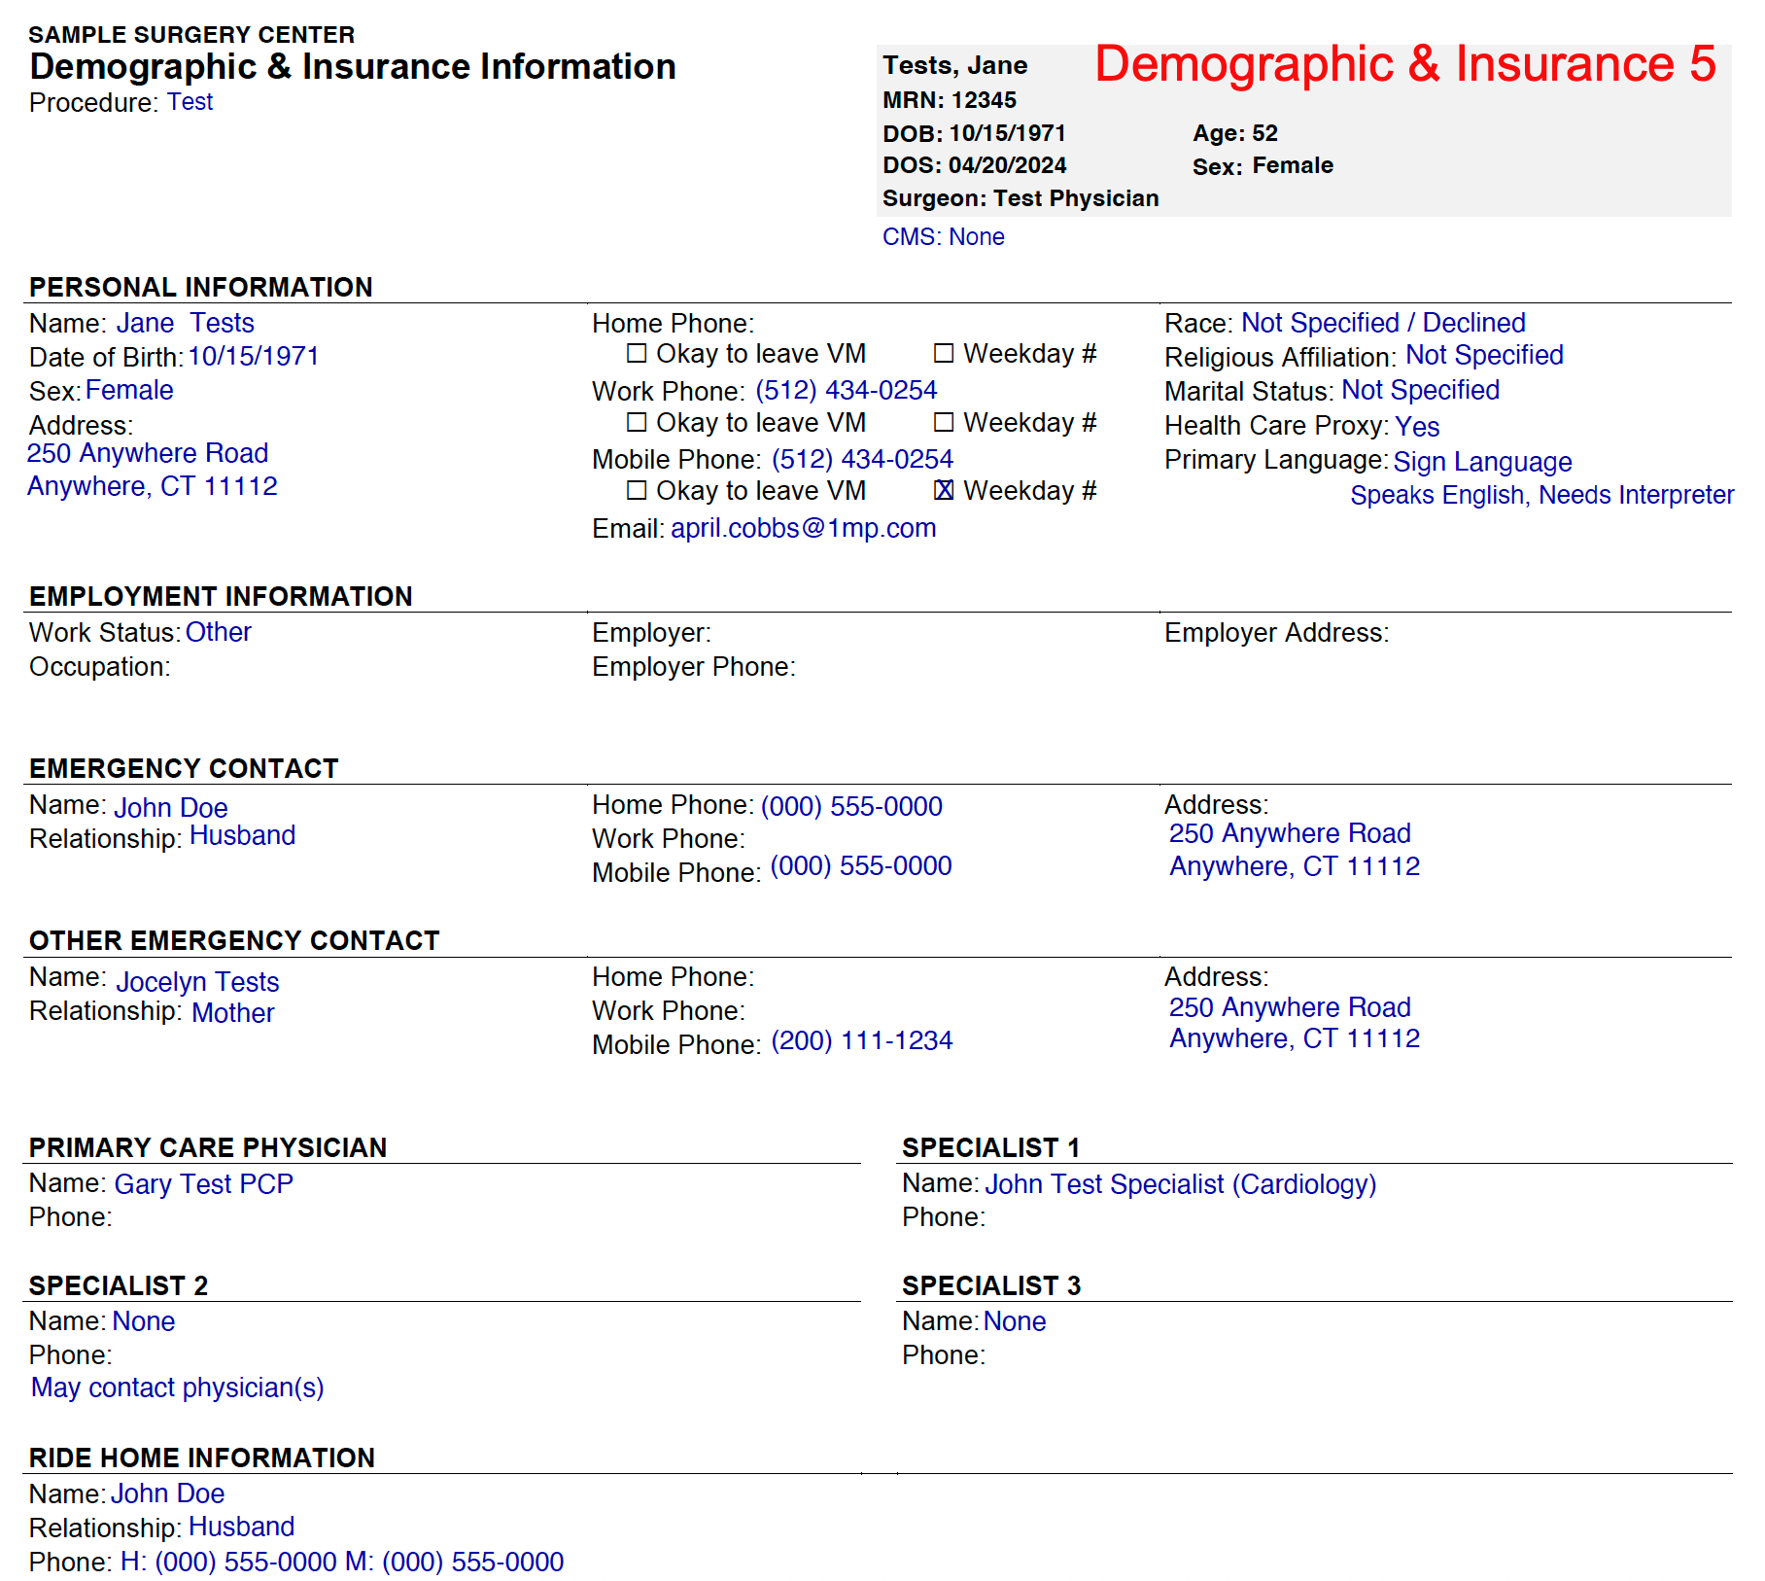Click John Test Specialist (Cardiology)
This screenshot has height=1581, width=1765.
tap(1181, 1184)
